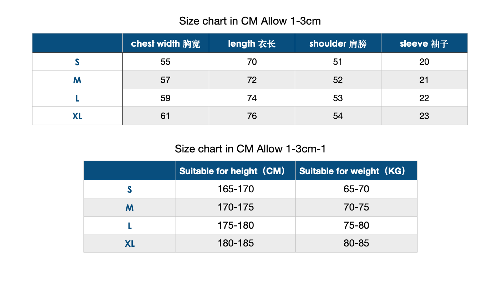Screen dimensions: 501x307
Task: Click the sleeve cell with value 23
Action: pyautogui.click(x=424, y=116)
